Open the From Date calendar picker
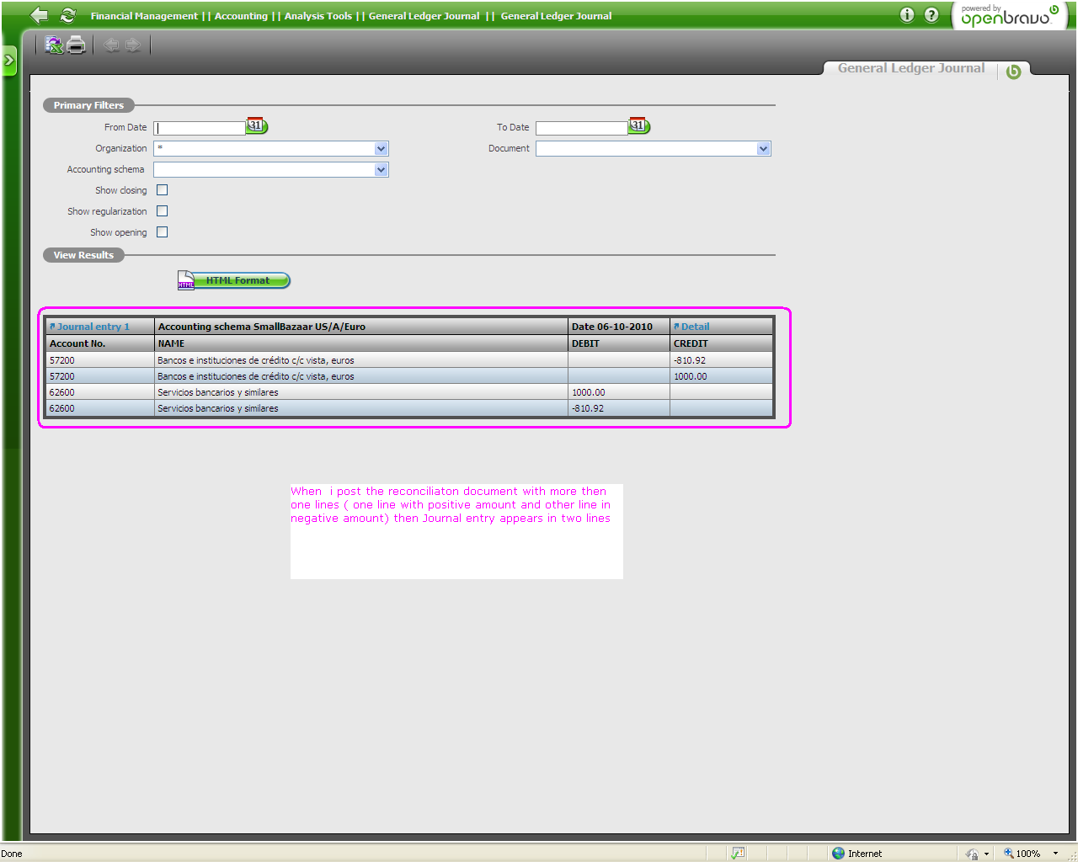The height and width of the screenshot is (862, 1078). tap(257, 126)
